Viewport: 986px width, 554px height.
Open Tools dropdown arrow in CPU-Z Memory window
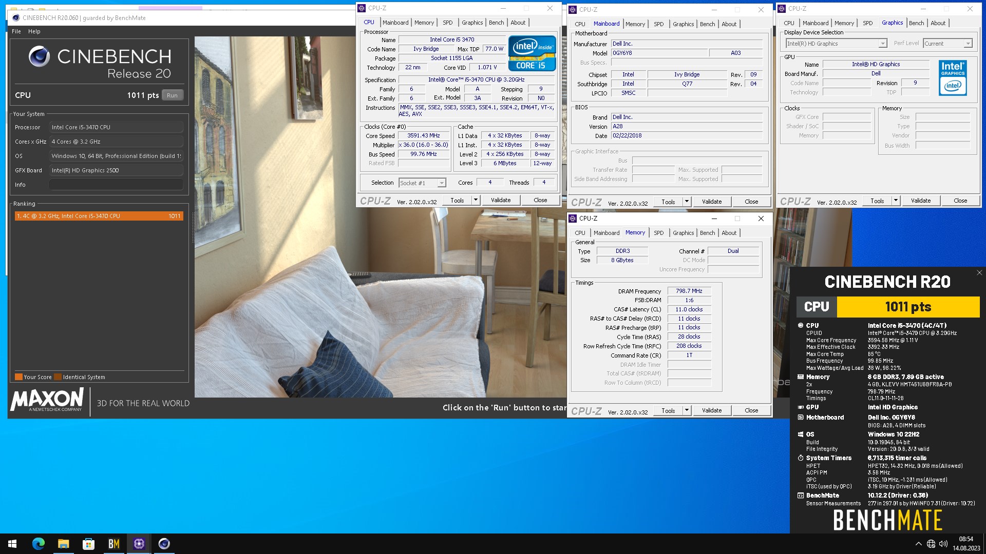click(x=687, y=410)
